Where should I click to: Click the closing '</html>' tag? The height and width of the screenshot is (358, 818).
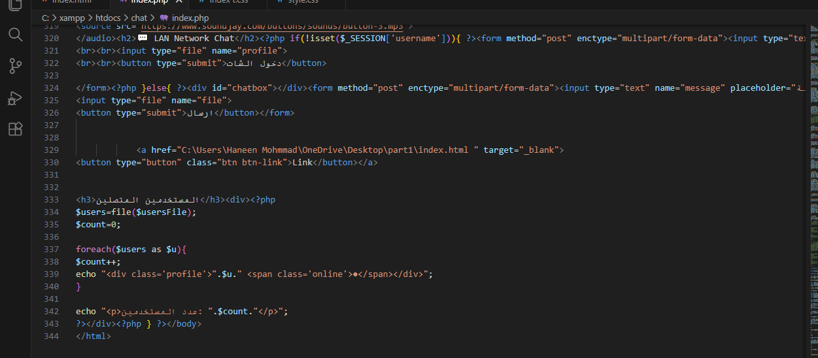(x=94, y=336)
